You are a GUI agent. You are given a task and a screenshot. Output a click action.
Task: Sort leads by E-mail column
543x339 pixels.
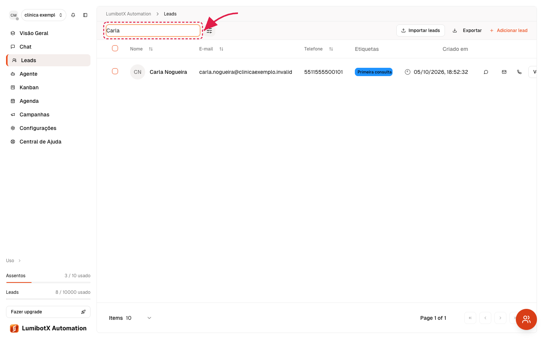click(x=211, y=49)
